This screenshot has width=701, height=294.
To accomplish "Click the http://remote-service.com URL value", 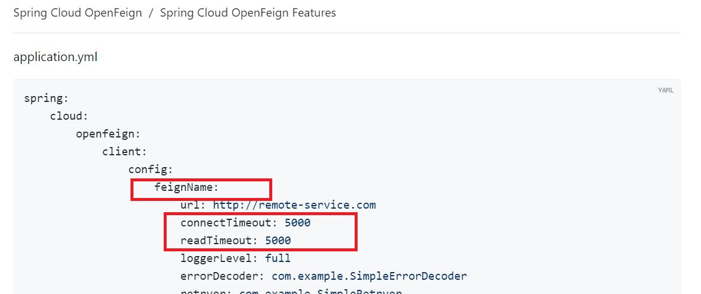I will click(x=294, y=205).
